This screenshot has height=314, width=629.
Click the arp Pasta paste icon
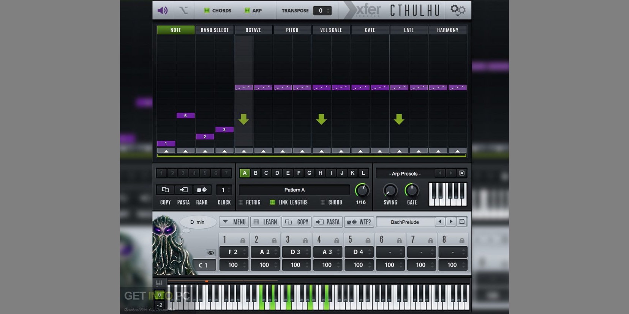point(183,190)
